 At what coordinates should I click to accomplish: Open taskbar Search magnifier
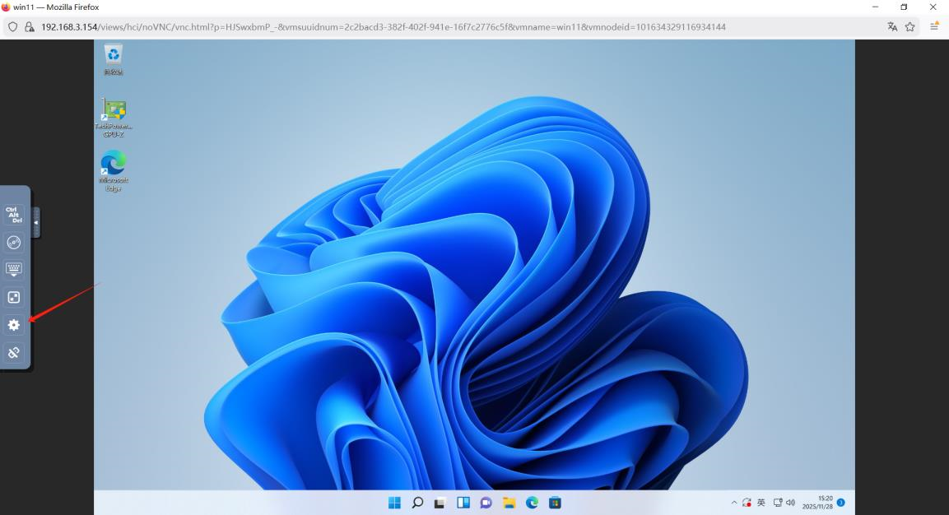coord(417,503)
